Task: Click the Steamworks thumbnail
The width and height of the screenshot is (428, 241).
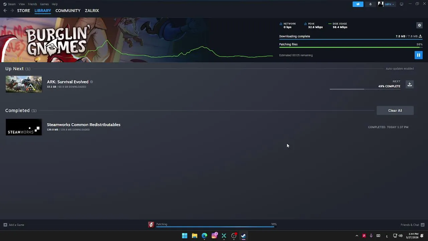Action: coord(24,127)
